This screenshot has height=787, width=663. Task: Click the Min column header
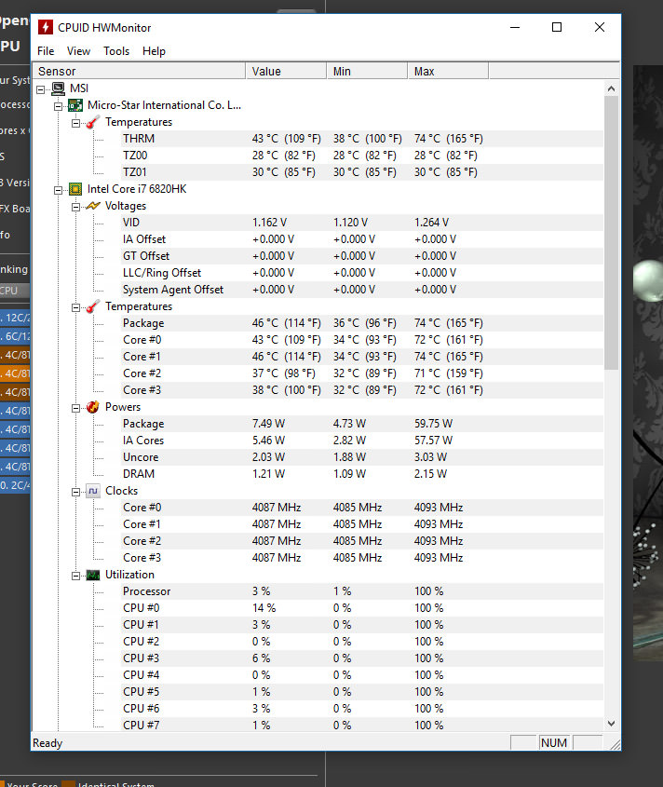pyautogui.click(x=367, y=72)
